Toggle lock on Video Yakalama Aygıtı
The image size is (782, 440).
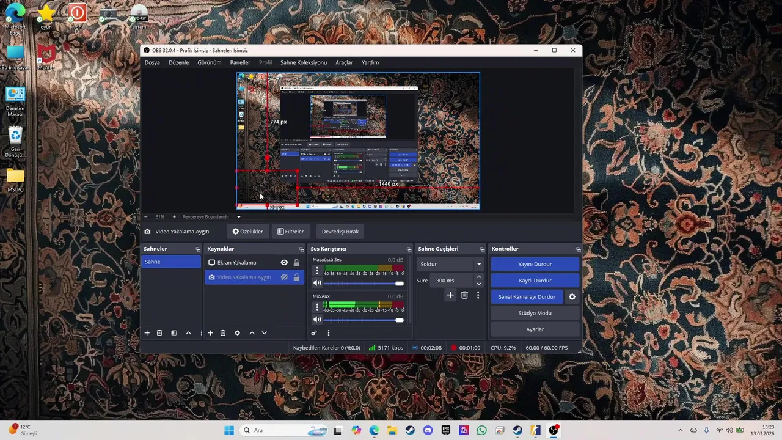click(296, 277)
